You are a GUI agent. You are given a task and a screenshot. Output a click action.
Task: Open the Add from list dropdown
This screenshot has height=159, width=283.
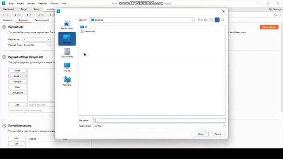[x=32, y=110]
